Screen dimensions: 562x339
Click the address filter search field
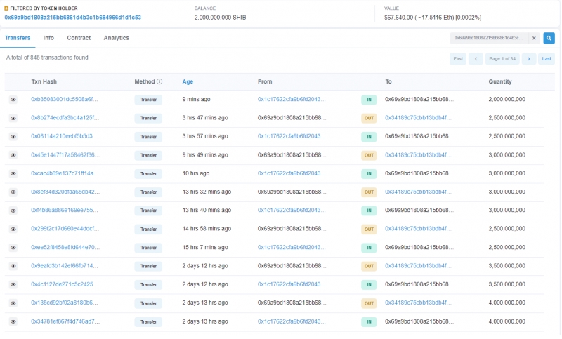[x=489, y=38]
